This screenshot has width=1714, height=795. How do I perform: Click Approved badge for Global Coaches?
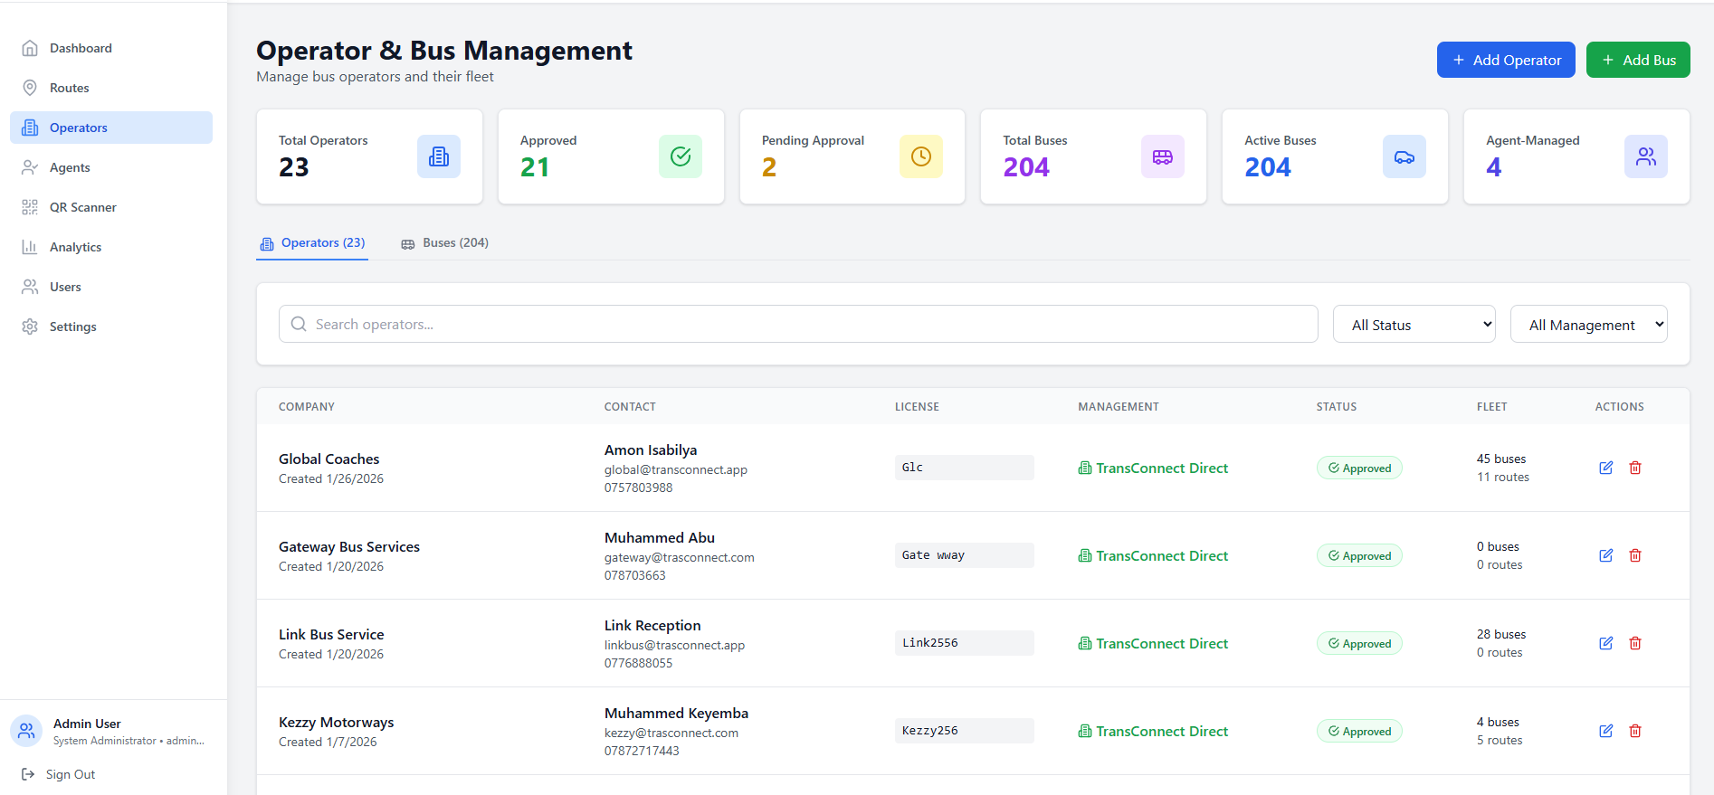(x=1359, y=468)
